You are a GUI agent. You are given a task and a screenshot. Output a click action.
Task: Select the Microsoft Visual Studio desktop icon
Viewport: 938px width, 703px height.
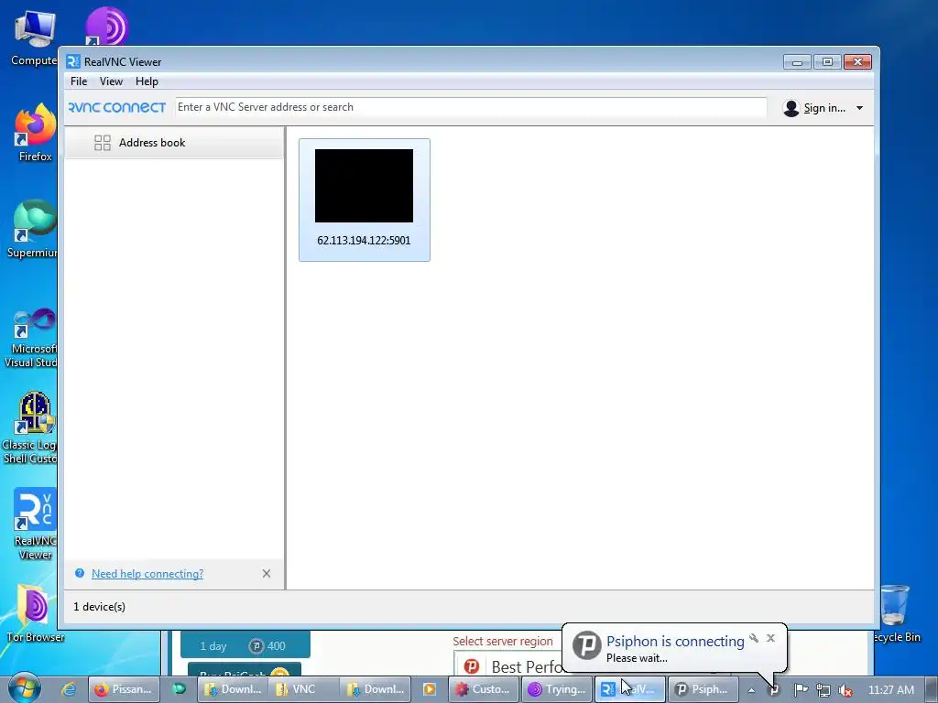32,339
